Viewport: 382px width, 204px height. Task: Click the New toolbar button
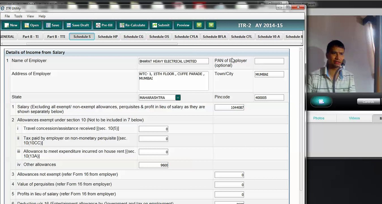(x=11, y=25)
